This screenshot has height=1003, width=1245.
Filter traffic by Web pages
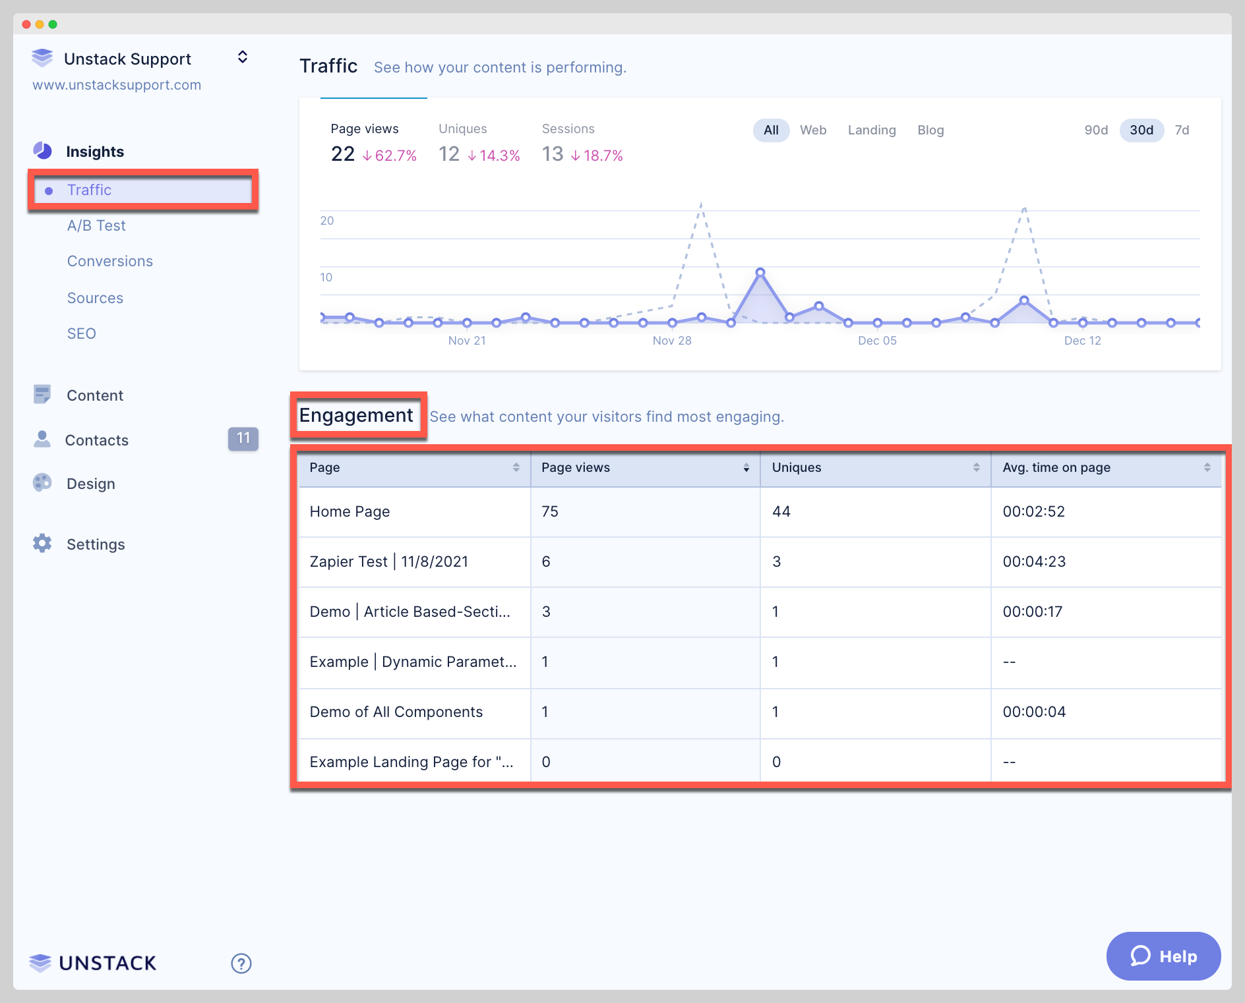[x=812, y=130]
